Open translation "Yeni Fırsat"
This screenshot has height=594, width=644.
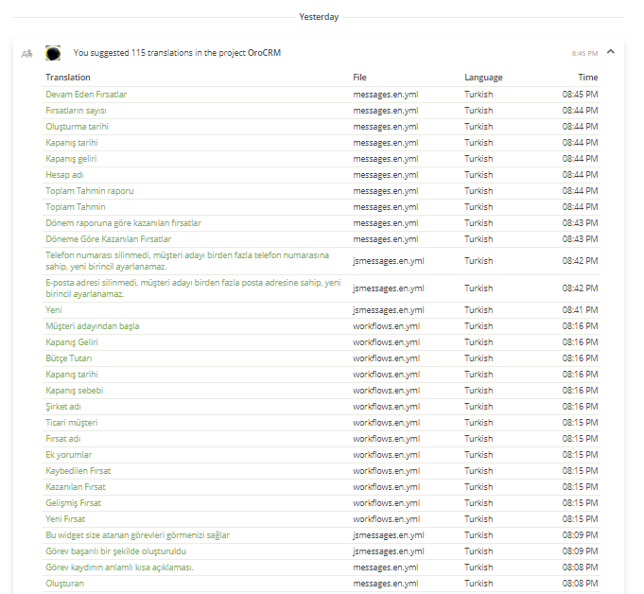(x=65, y=519)
